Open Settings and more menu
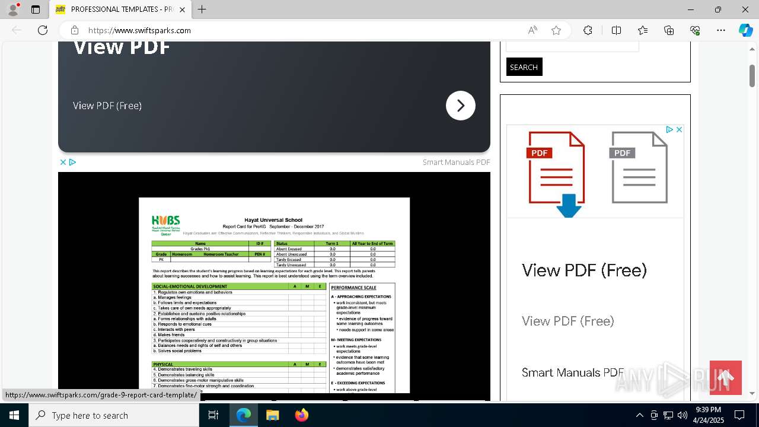This screenshot has width=759, height=427. pos(721,30)
